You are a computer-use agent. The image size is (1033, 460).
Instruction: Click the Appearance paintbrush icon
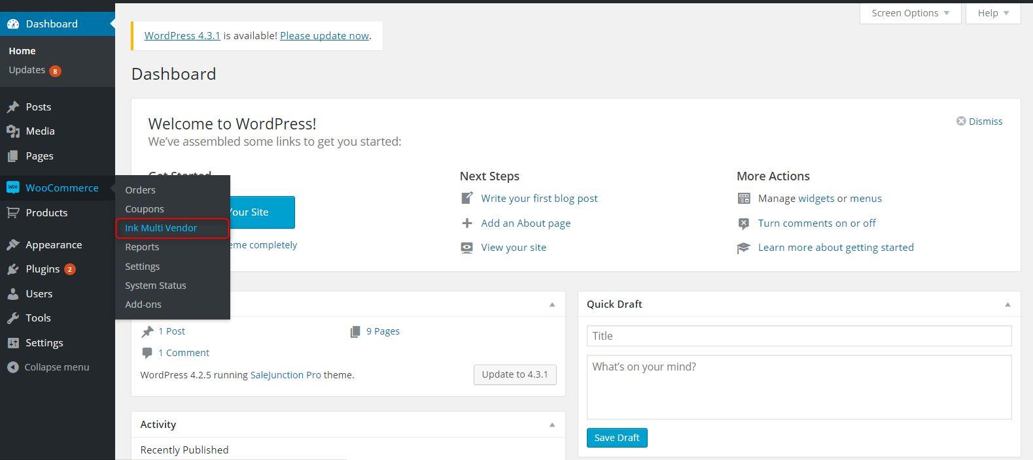pyautogui.click(x=13, y=245)
